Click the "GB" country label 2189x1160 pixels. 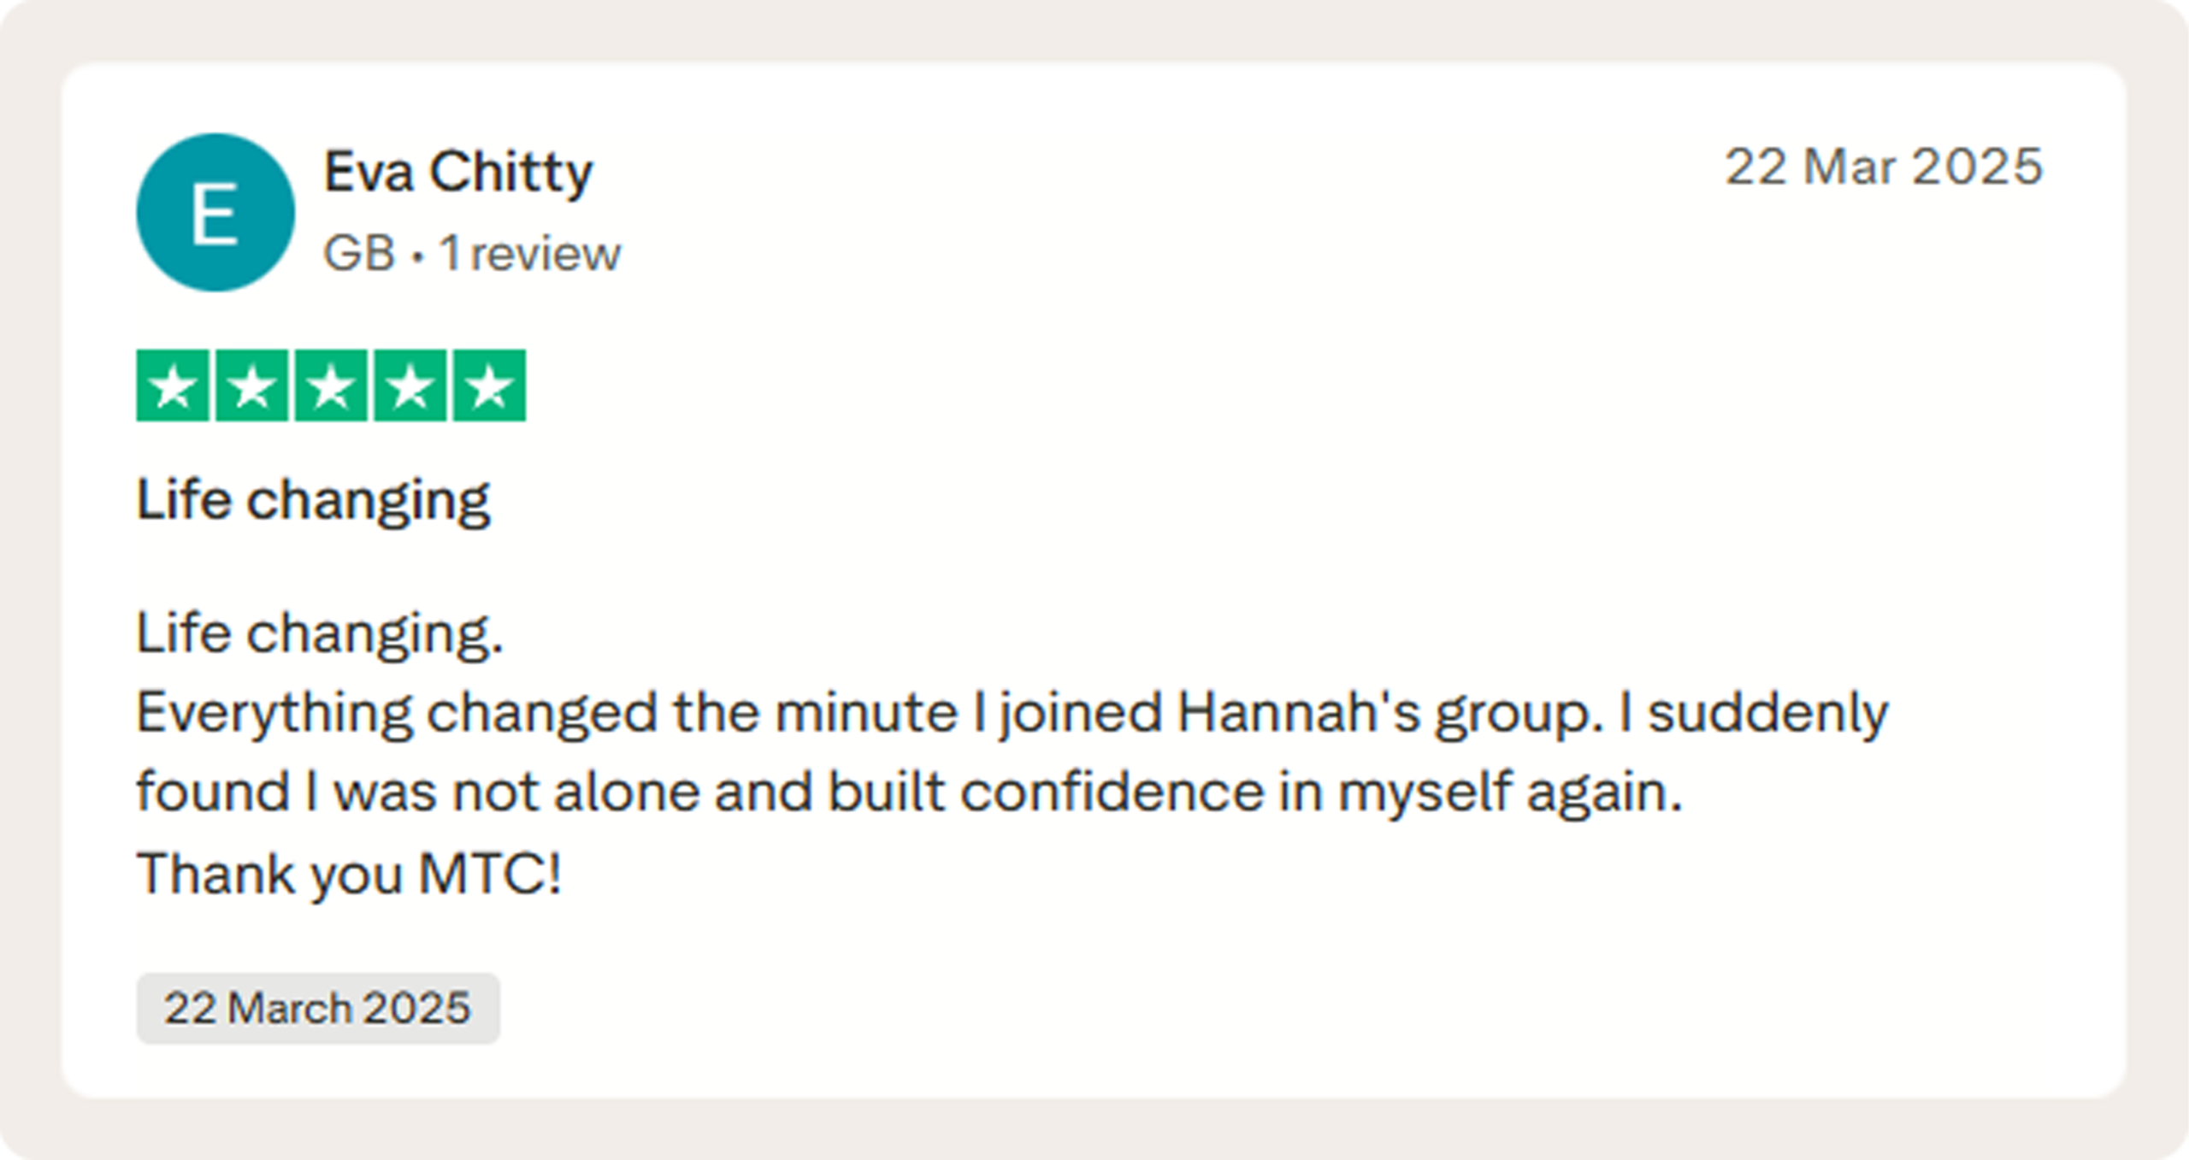point(359,254)
